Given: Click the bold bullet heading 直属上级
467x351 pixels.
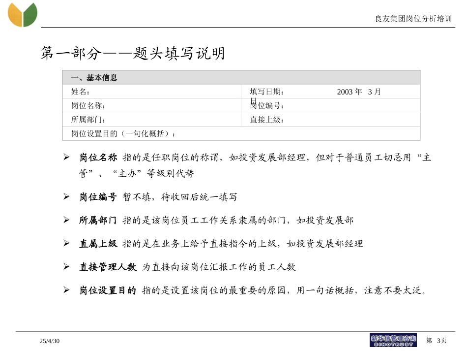Looking at the screenshot, I should coord(98,244).
